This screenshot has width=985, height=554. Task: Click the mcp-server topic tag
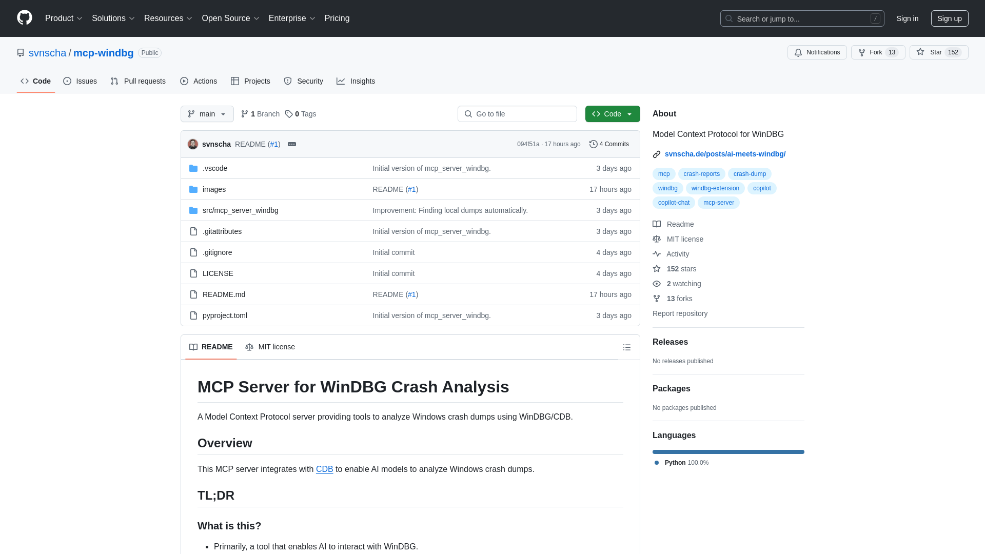(718, 203)
